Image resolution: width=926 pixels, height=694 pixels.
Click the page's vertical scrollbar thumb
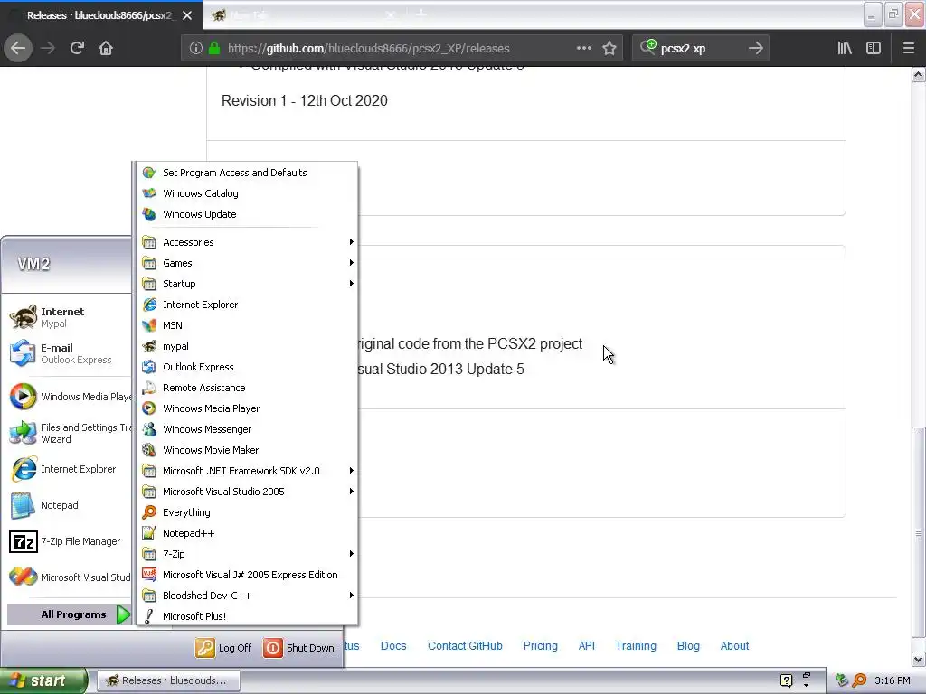click(x=919, y=533)
